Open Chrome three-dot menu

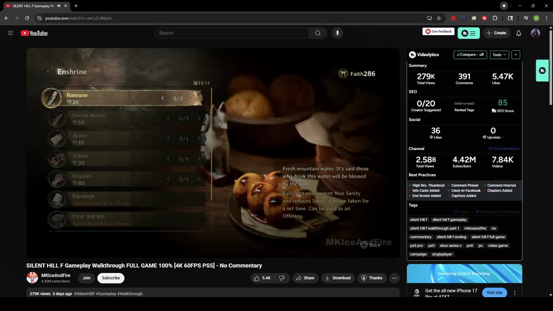pyautogui.click(x=546, y=18)
